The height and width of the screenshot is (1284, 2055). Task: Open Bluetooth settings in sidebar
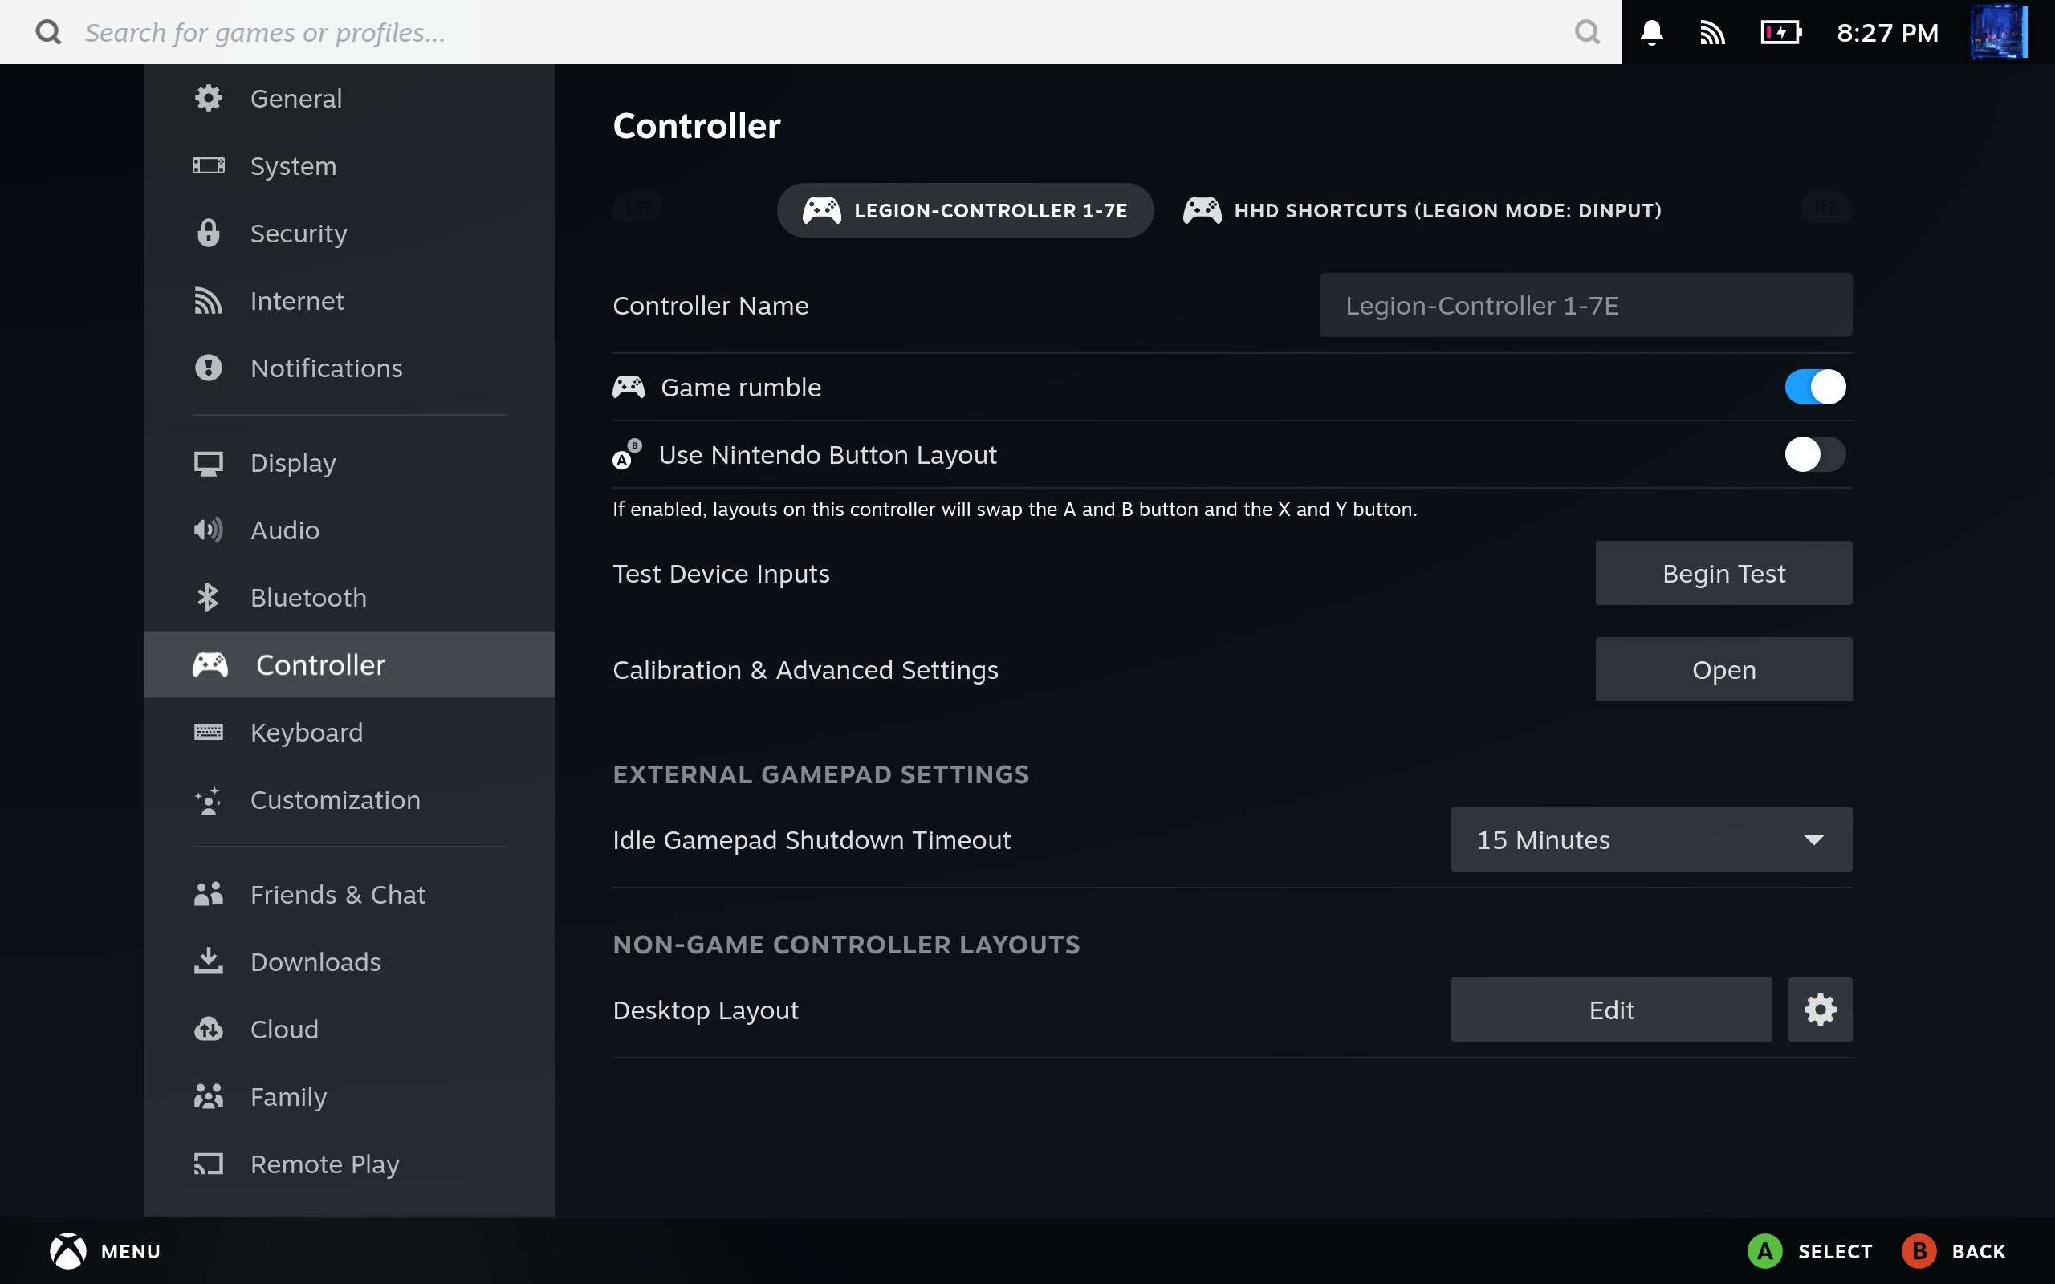[307, 597]
